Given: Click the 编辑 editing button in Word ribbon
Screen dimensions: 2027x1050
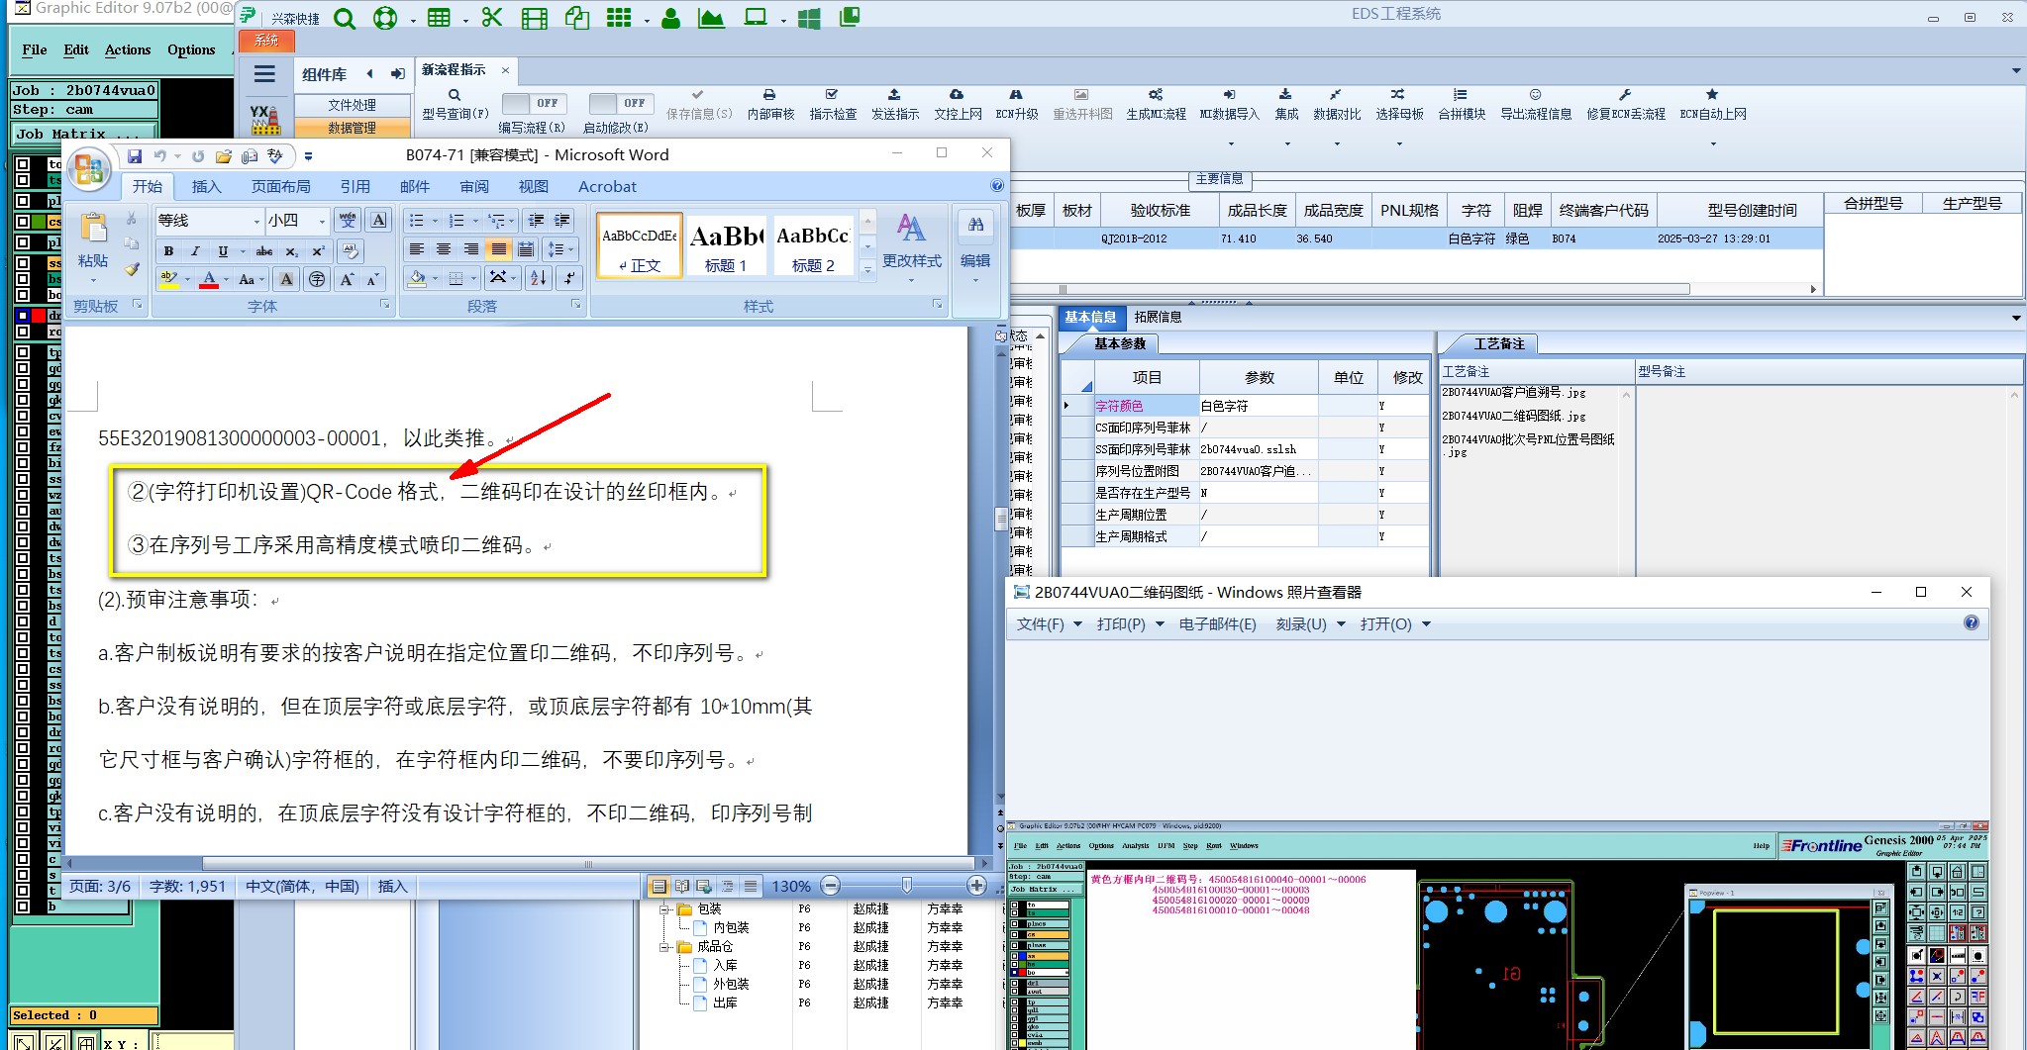Looking at the screenshot, I should click(x=975, y=248).
